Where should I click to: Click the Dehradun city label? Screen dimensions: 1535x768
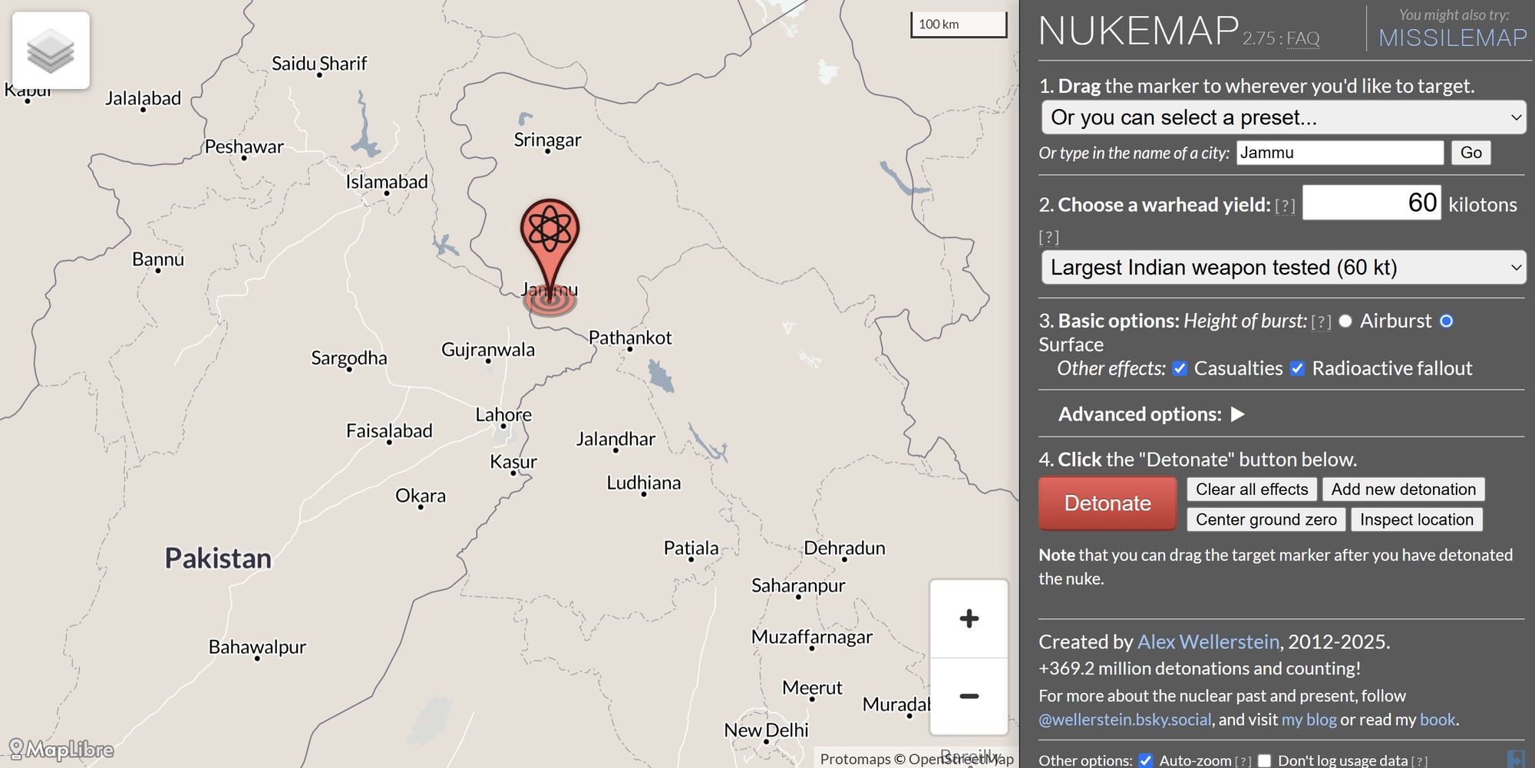click(844, 548)
